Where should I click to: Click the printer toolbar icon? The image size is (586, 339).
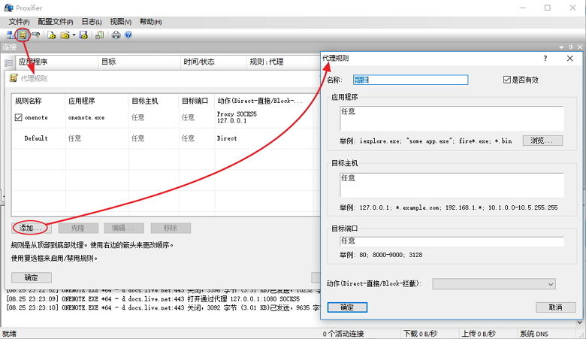coord(116,35)
